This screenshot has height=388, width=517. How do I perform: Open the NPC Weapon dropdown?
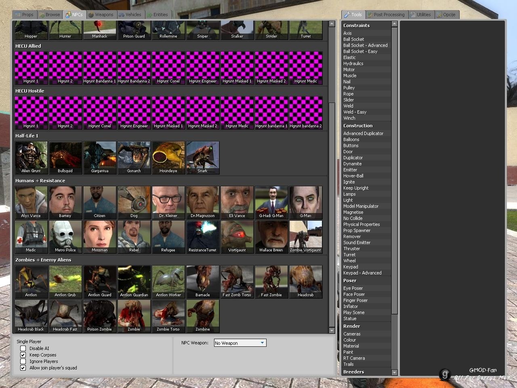[240, 343]
